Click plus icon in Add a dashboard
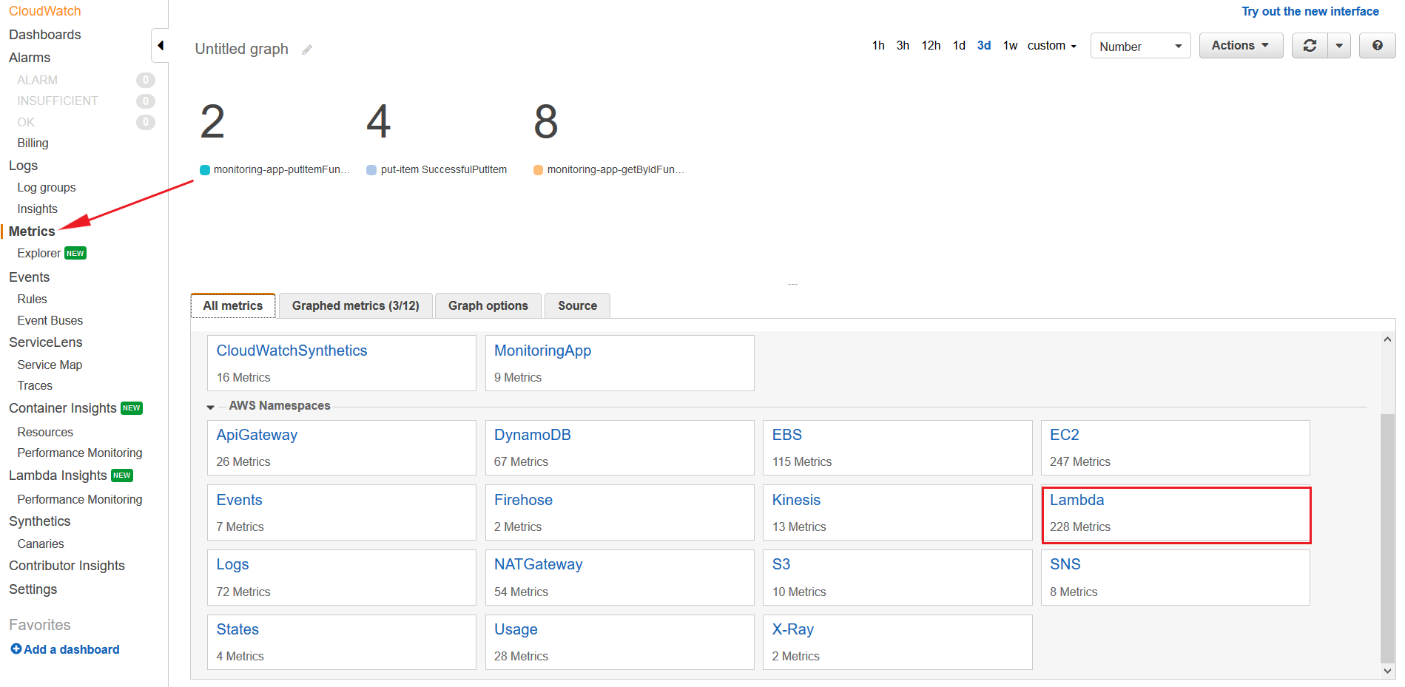 (x=16, y=649)
